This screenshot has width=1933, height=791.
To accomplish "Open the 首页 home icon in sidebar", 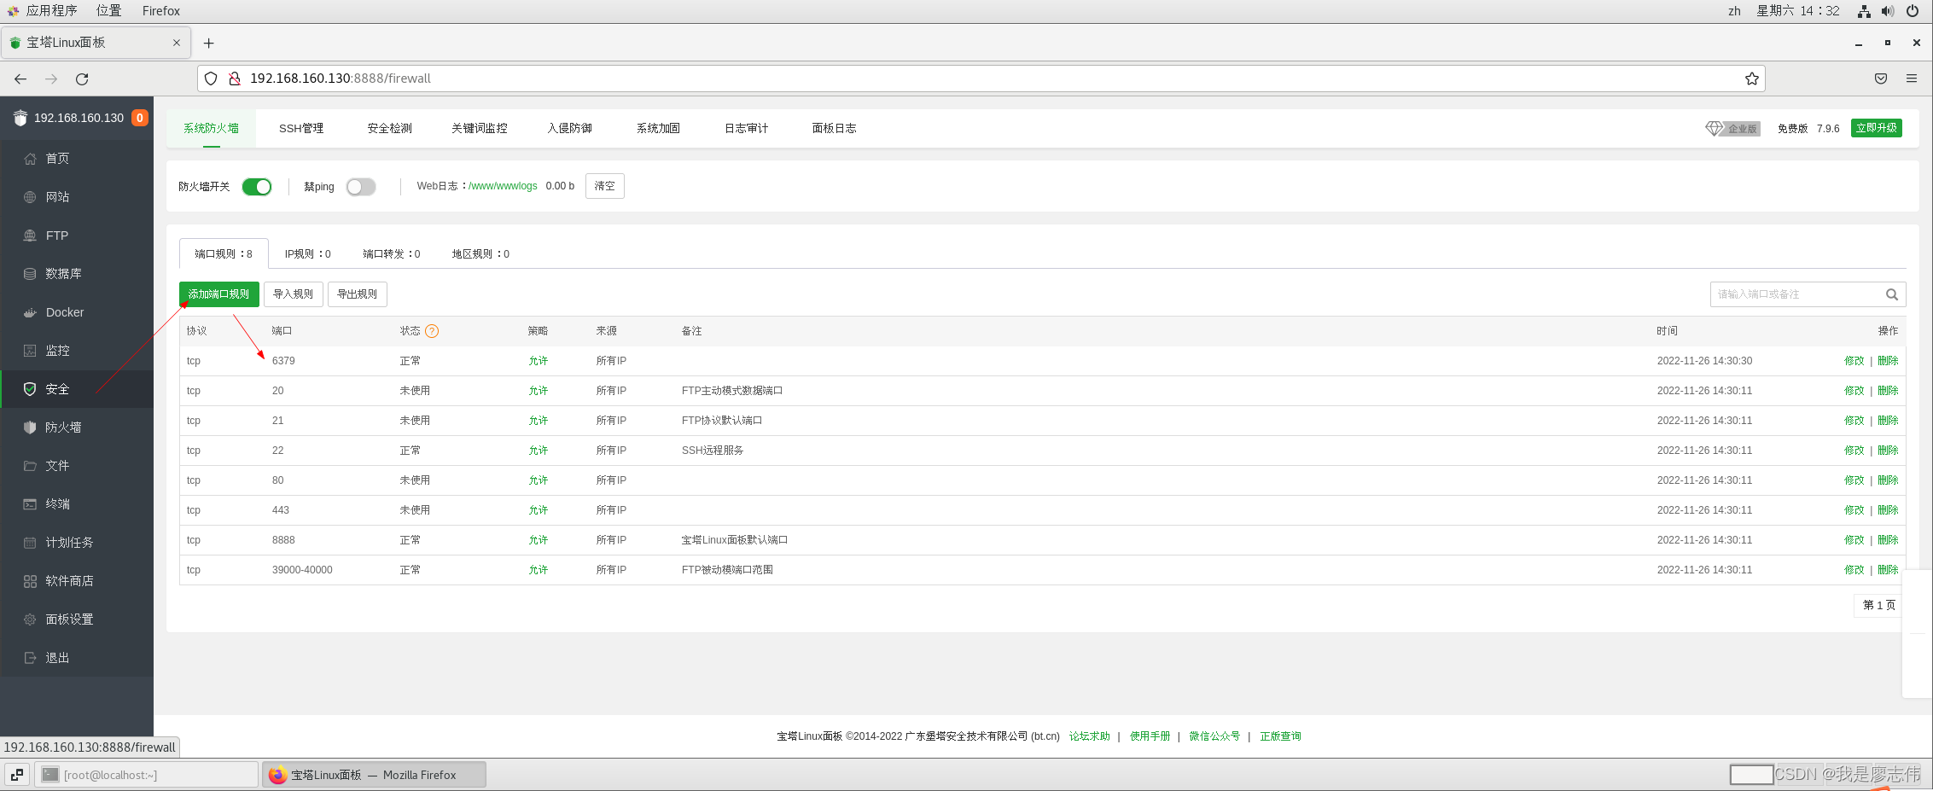I will click(x=30, y=159).
